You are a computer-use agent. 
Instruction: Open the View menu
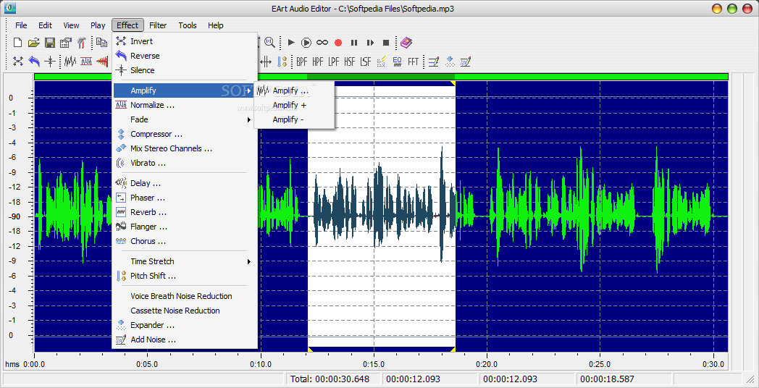71,25
